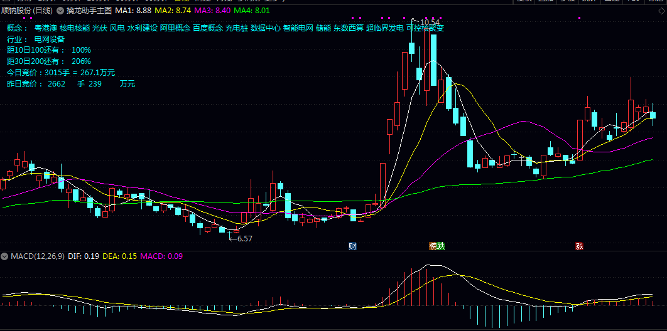Open the 可控核聚变 concept tag

click(x=425, y=28)
